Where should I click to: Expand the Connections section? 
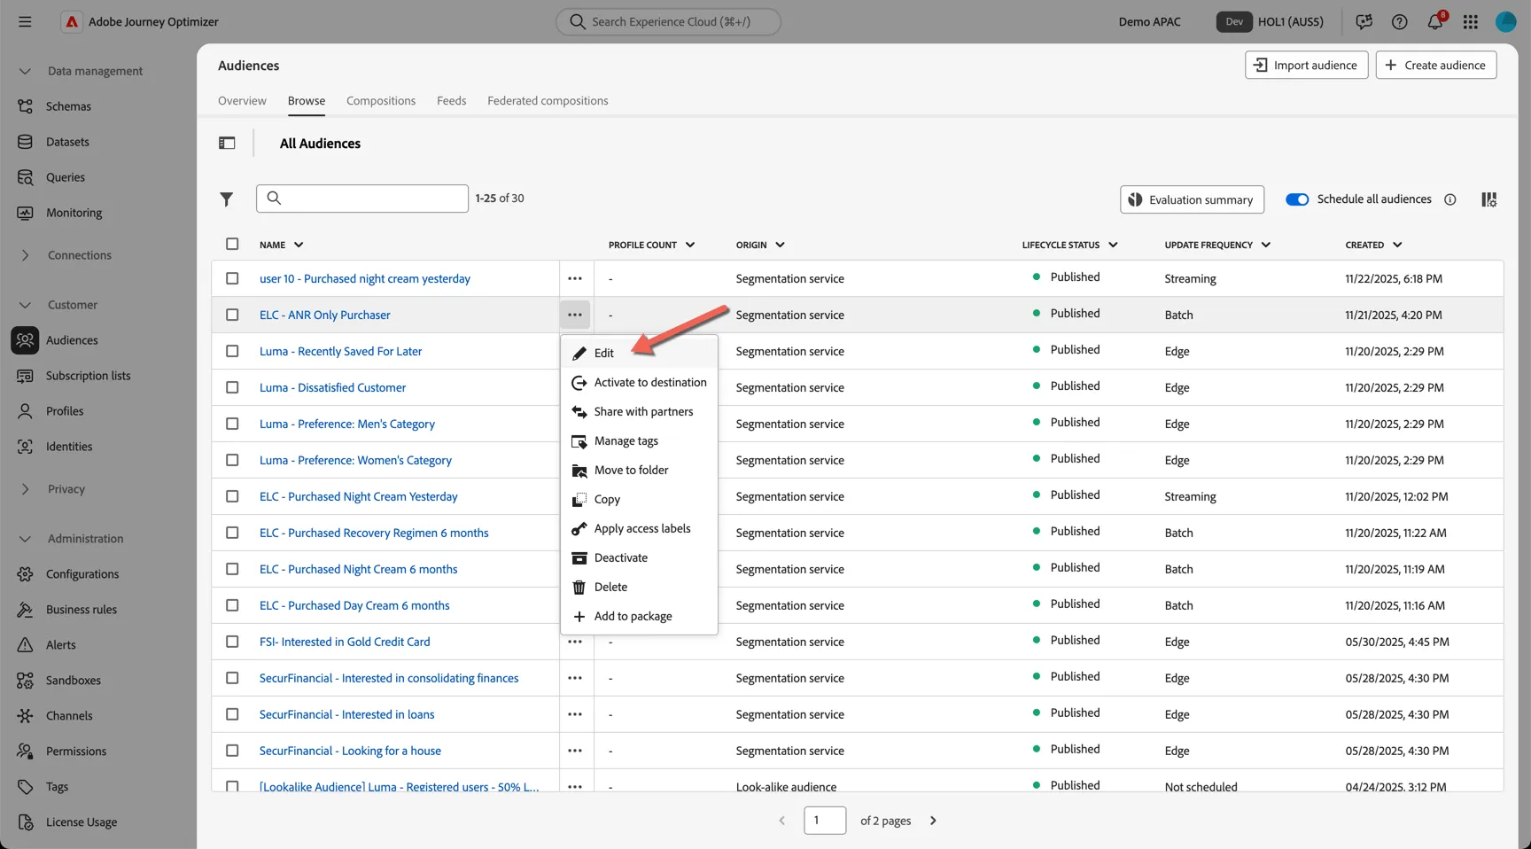(25, 255)
